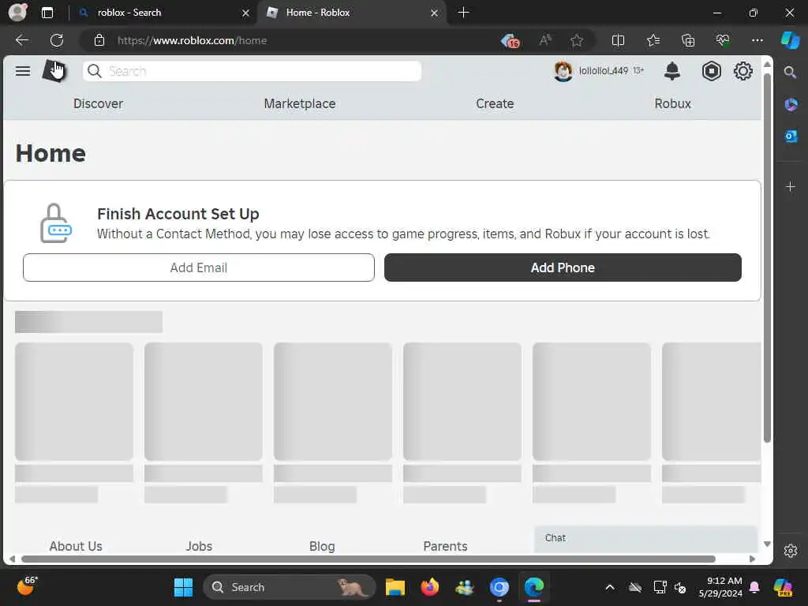Open Edge collections icon
Viewport: 808px width, 606px height.
[x=688, y=40]
